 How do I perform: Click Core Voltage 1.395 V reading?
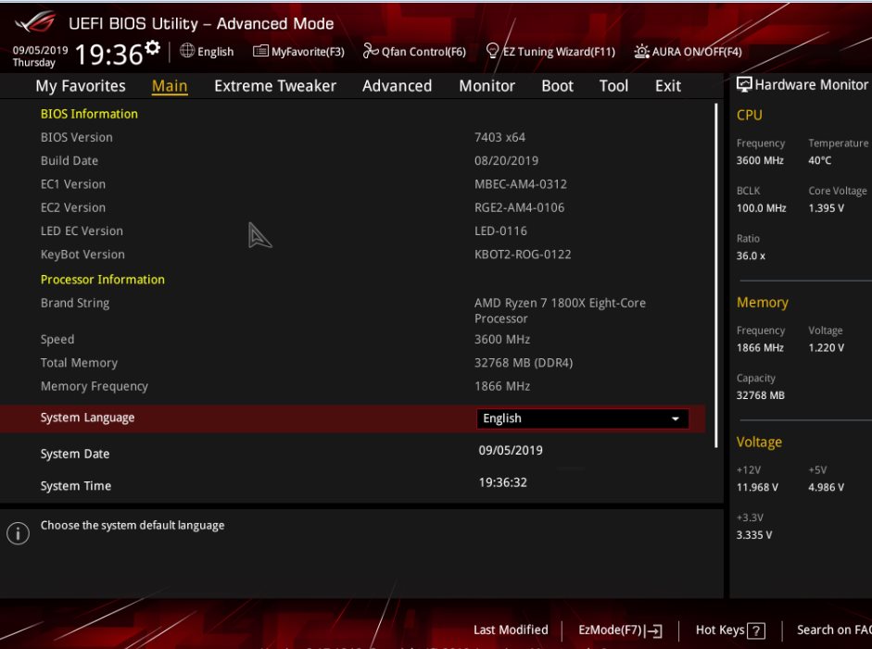(826, 207)
